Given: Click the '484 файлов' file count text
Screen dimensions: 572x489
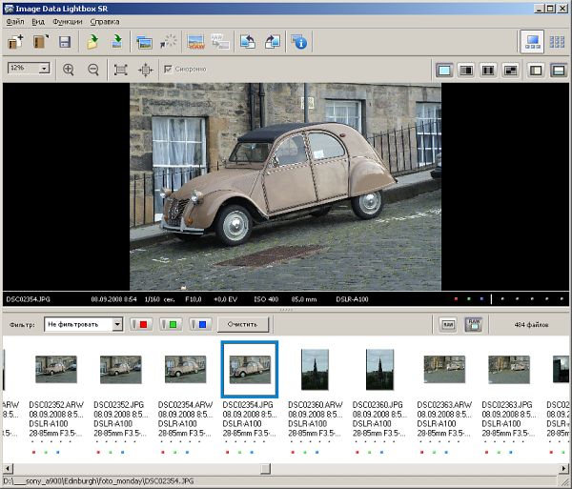Looking at the screenshot, I should coord(531,324).
